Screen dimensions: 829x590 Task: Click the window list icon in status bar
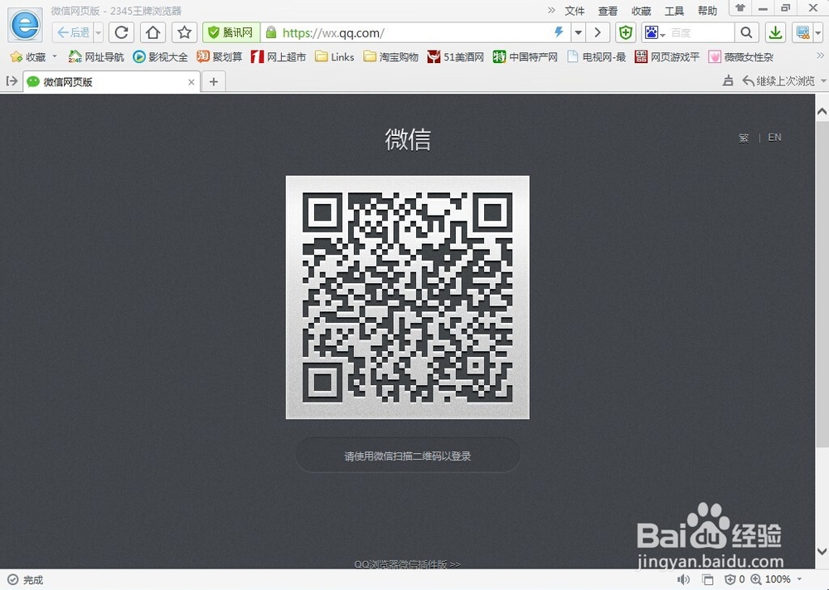(x=707, y=579)
